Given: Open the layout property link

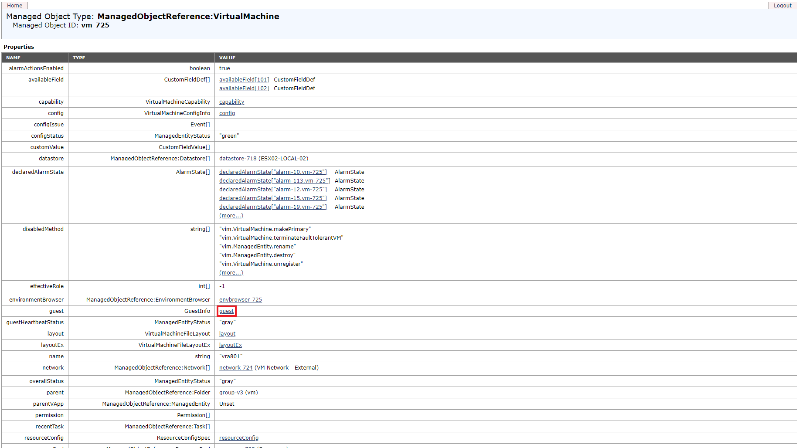Looking at the screenshot, I should click(x=227, y=333).
